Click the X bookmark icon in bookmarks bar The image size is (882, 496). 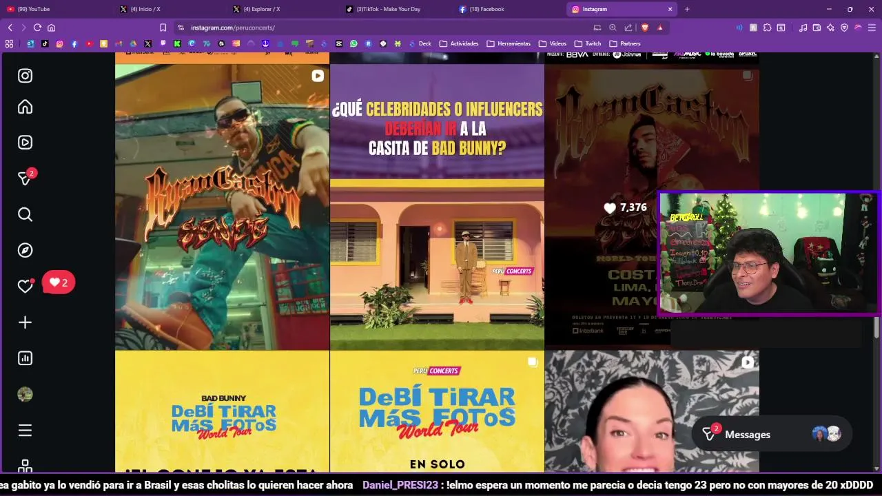pyautogui.click(x=147, y=43)
